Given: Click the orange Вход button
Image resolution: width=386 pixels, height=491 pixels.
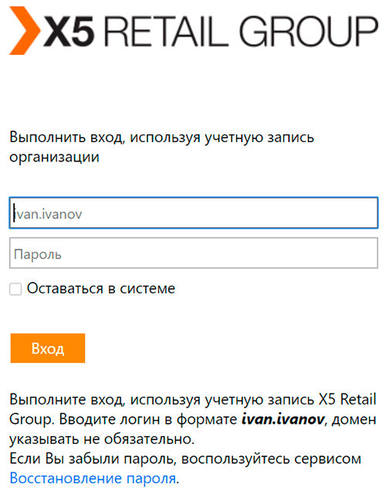Looking at the screenshot, I should (48, 348).
